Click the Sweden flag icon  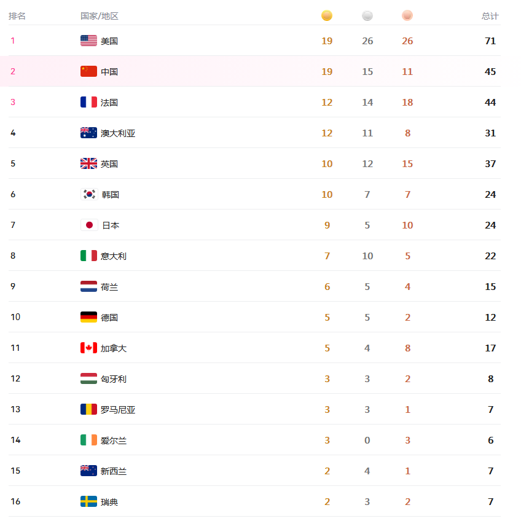[88, 501]
